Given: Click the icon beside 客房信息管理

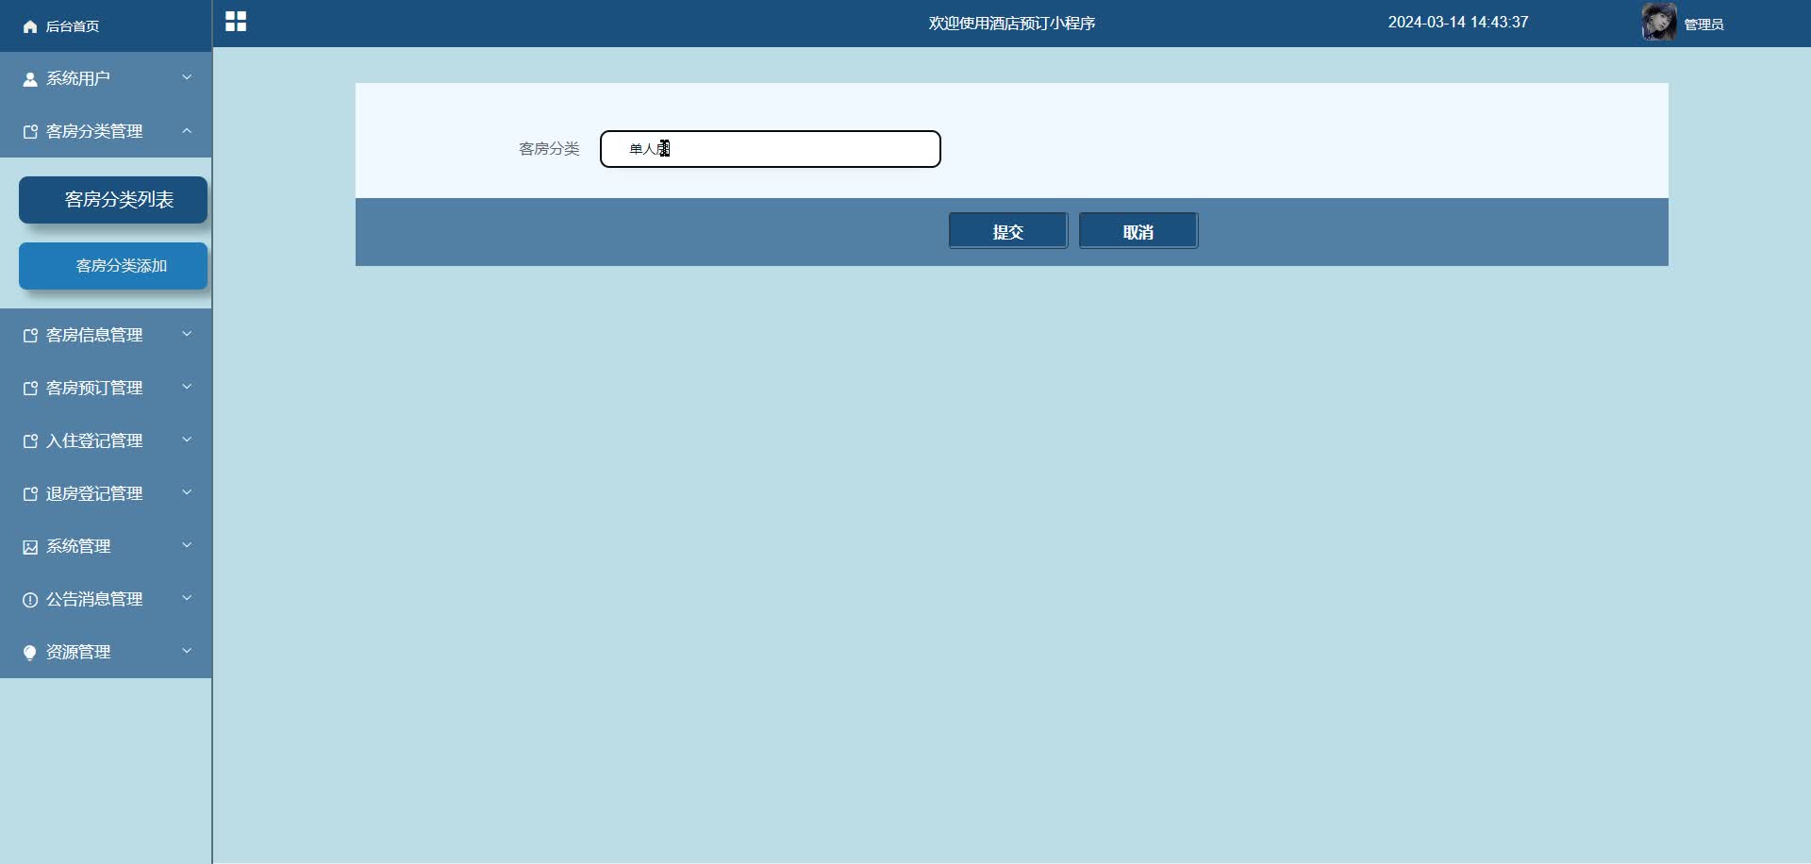Looking at the screenshot, I should (x=30, y=336).
